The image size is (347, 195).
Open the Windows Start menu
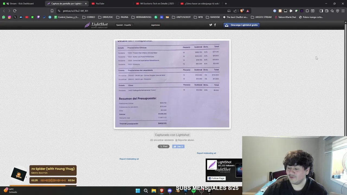138,191
